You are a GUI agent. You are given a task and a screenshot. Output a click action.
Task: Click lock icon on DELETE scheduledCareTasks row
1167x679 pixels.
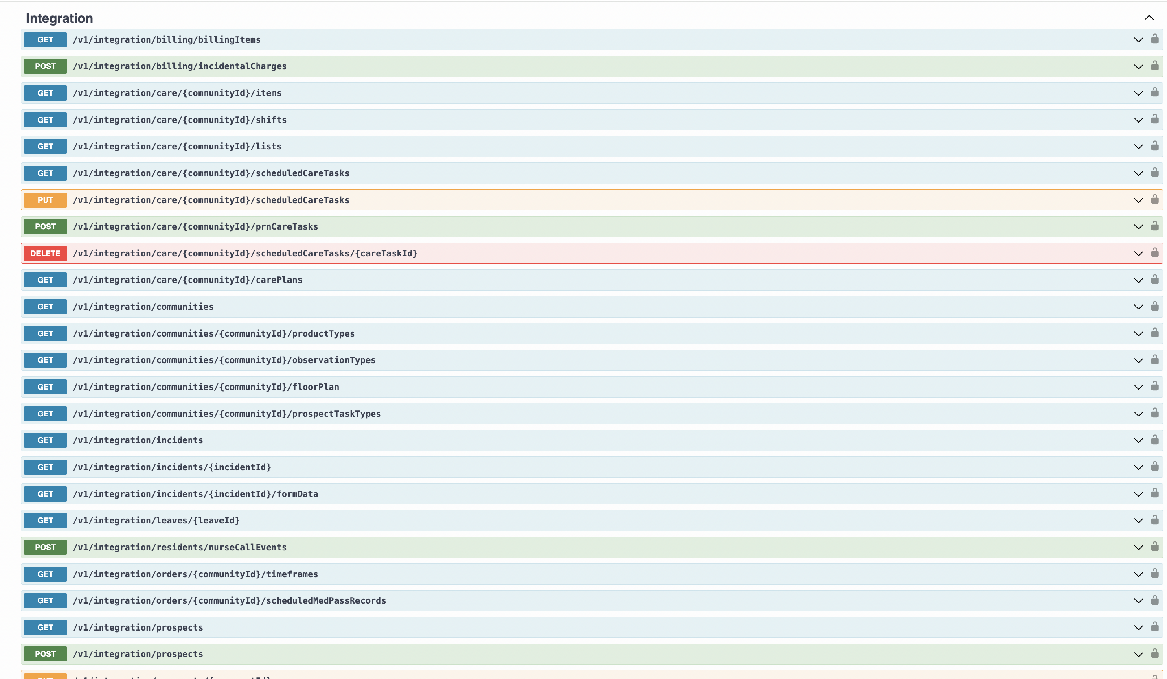click(1154, 253)
